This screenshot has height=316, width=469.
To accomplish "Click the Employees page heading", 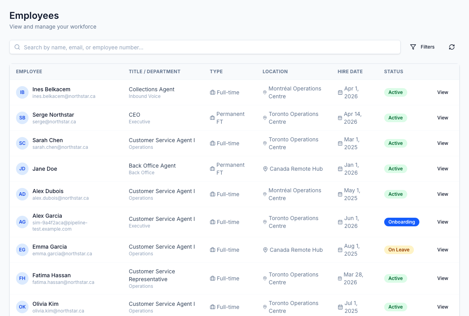I will (34, 16).
